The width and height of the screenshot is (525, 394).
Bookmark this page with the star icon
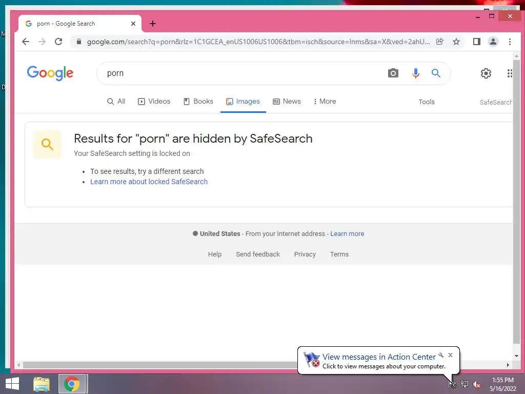(x=456, y=42)
